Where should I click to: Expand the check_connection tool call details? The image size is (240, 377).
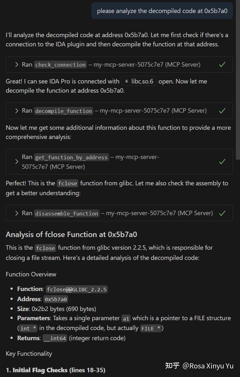(16, 64)
